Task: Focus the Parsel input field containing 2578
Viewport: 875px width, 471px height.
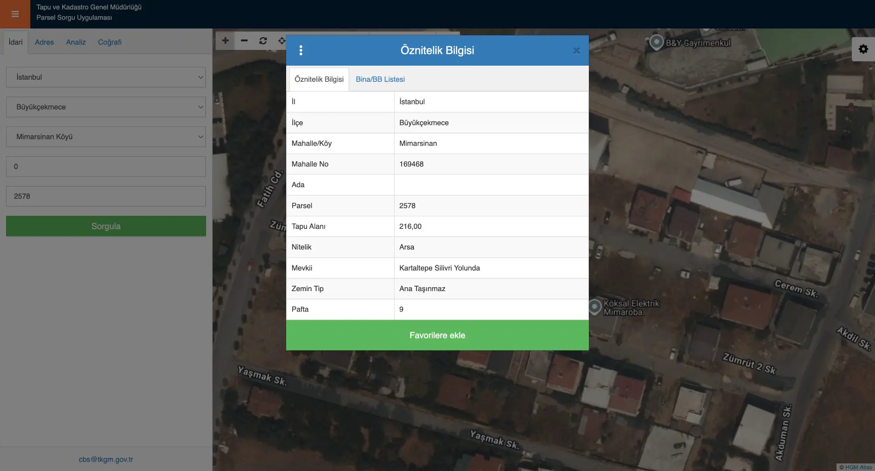Action: click(106, 196)
